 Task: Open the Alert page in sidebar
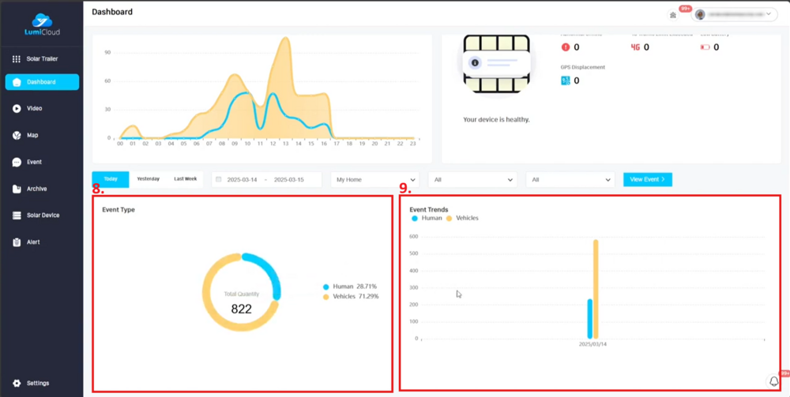(32, 242)
